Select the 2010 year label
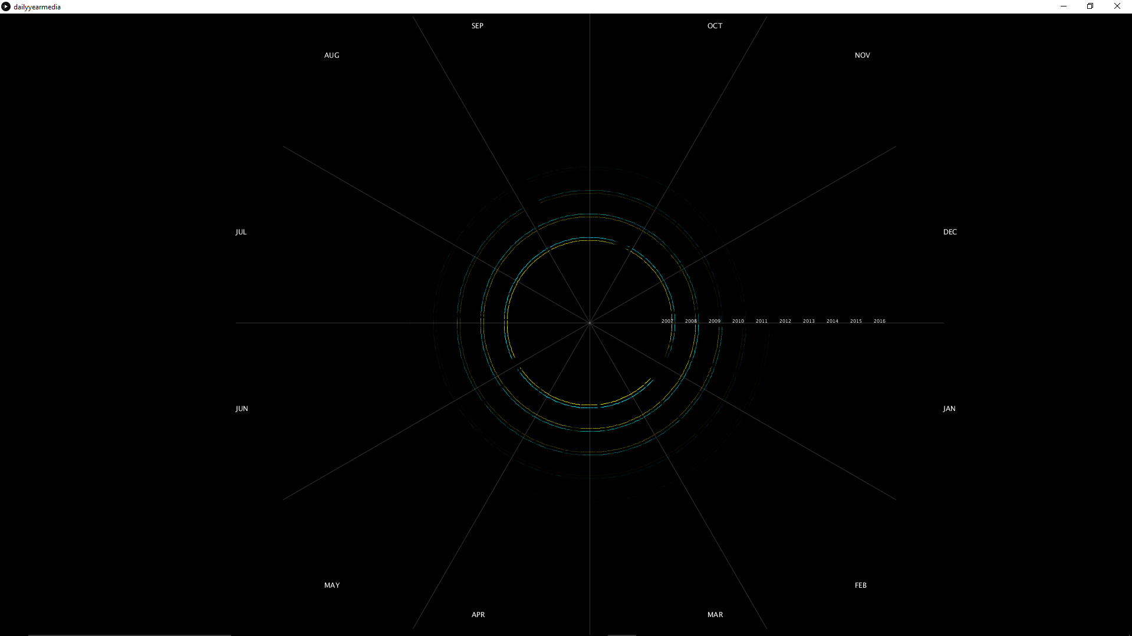1132x636 pixels. [x=738, y=322]
